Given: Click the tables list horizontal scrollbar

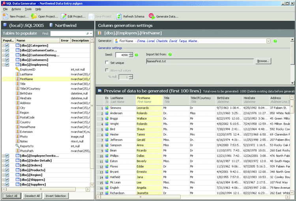Looking at the screenshot, I should 45,189.
